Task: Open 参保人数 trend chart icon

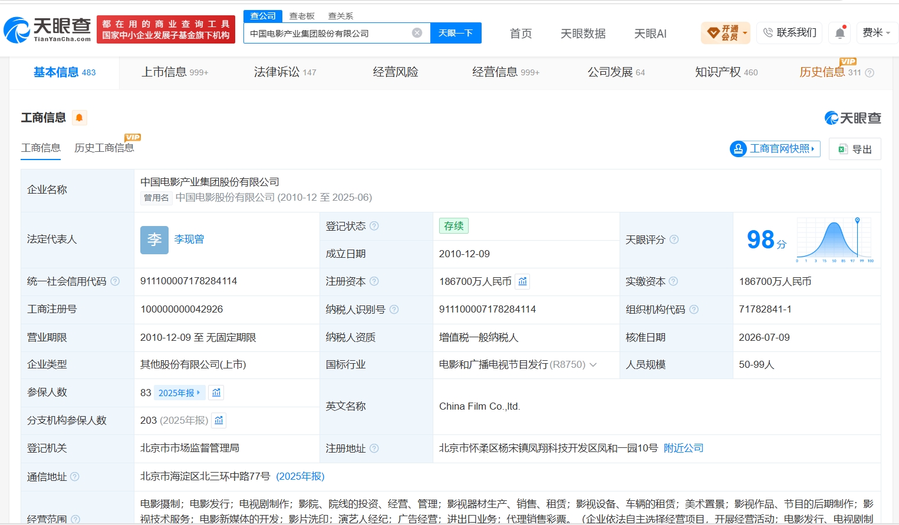Action: coord(216,393)
